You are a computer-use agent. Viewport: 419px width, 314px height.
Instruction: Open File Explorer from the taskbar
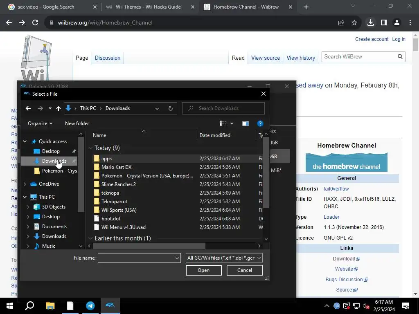point(50,306)
